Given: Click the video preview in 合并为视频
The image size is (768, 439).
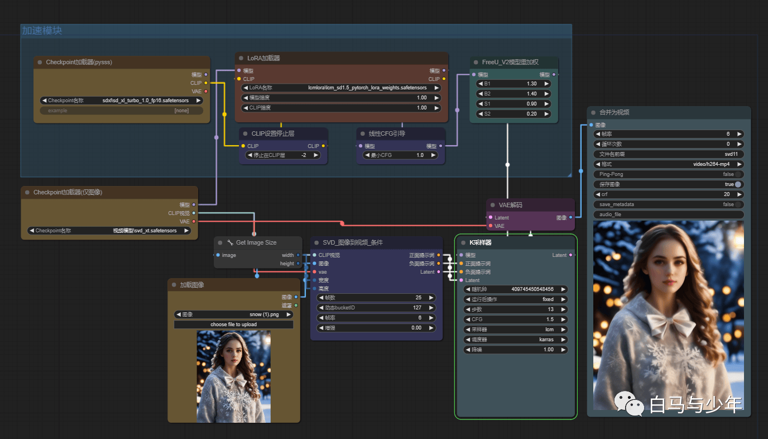Looking at the screenshot, I should [669, 315].
